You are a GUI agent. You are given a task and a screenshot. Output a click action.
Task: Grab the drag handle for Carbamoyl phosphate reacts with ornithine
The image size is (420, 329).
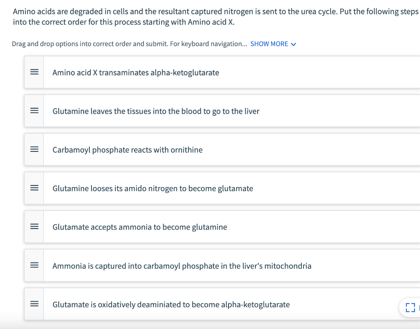coord(34,149)
